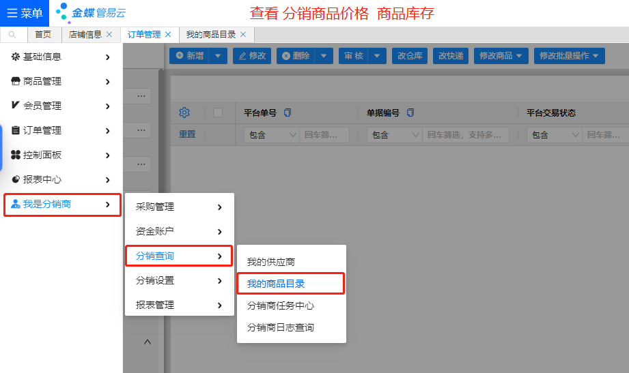Open the hamburger 菜单 button
Image resolution: width=629 pixels, height=373 pixels.
click(x=25, y=13)
